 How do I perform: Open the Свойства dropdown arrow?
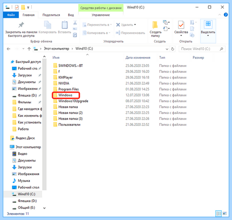181,36
